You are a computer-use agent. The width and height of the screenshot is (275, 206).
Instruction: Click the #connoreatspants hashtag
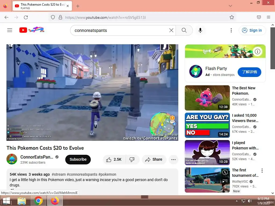[x=82, y=174]
